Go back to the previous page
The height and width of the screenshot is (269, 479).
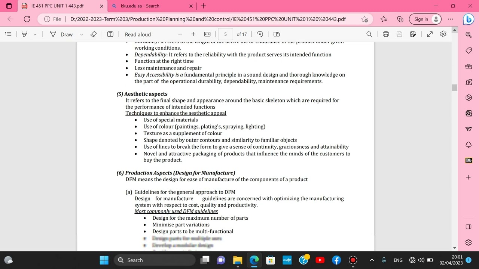click(x=10, y=19)
